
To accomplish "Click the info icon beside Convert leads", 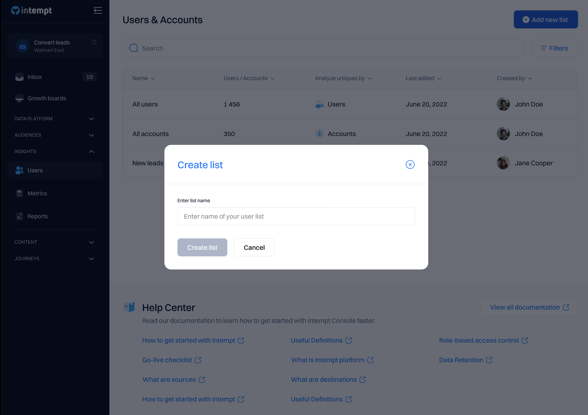I will click(94, 42).
